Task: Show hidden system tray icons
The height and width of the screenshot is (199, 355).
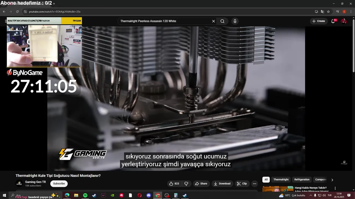Action: click(x=311, y=195)
